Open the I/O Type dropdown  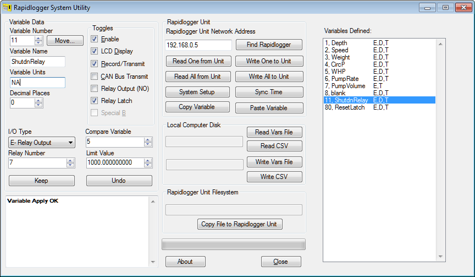41,142
